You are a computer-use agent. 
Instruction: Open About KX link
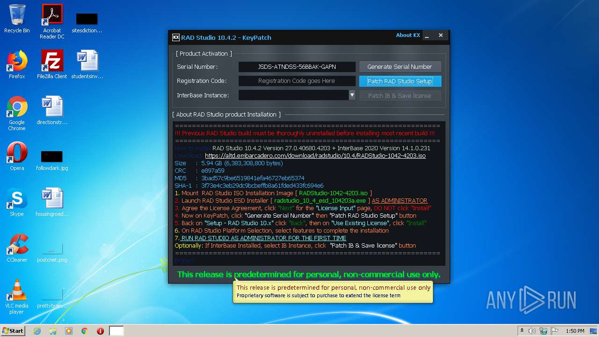coord(408,35)
